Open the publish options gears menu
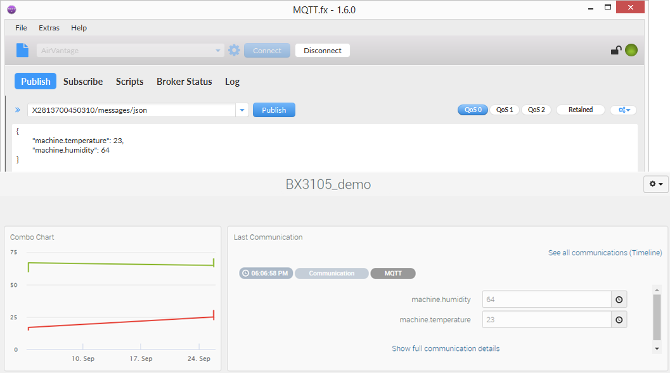This screenshot has width=670, height=373. (x=624, y=110)
